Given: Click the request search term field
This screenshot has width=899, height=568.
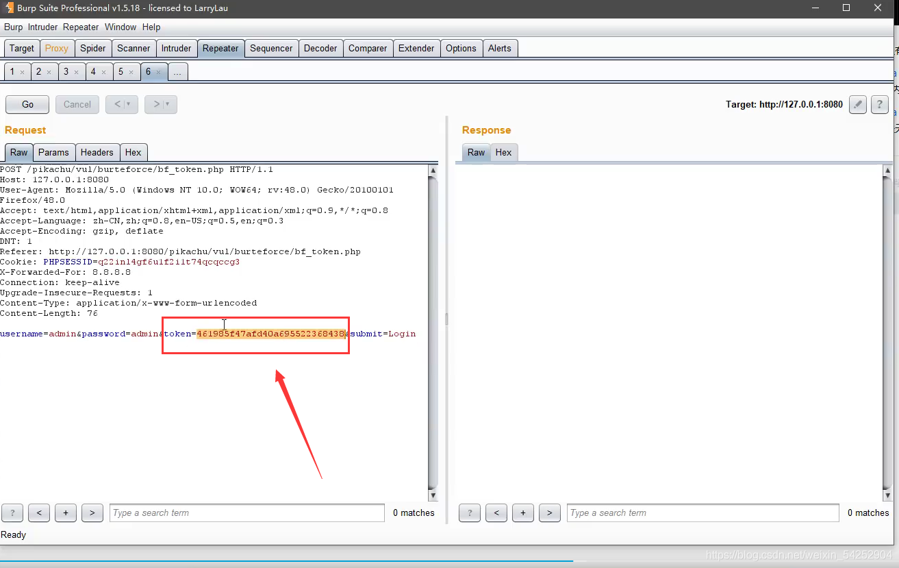Looking at the screenshot, I should [x=247, y=513].
